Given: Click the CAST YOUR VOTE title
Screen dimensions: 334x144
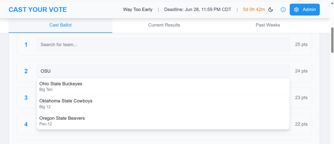Looking at the screenshot, I should point(38,10).
